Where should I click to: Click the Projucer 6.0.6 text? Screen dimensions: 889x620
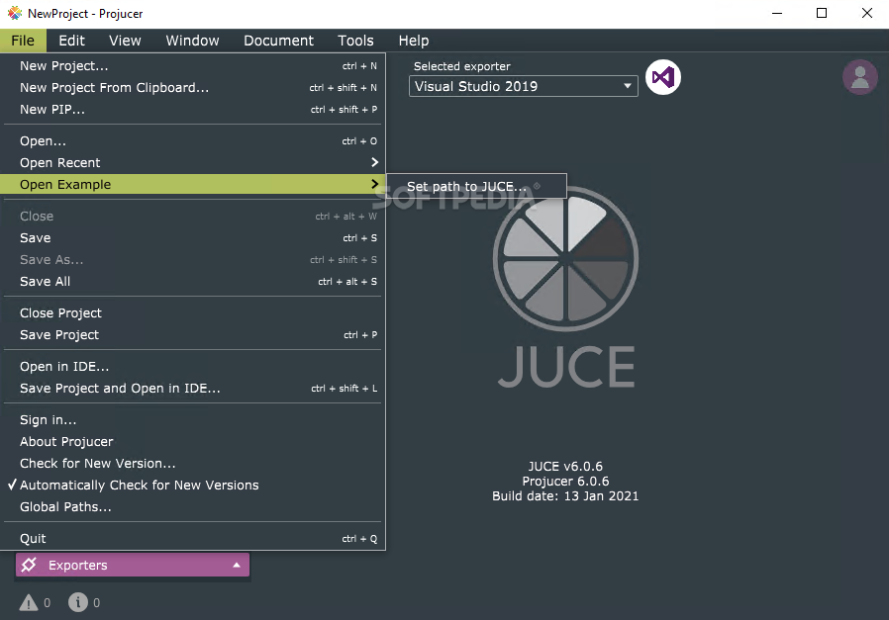click(565, 482)
